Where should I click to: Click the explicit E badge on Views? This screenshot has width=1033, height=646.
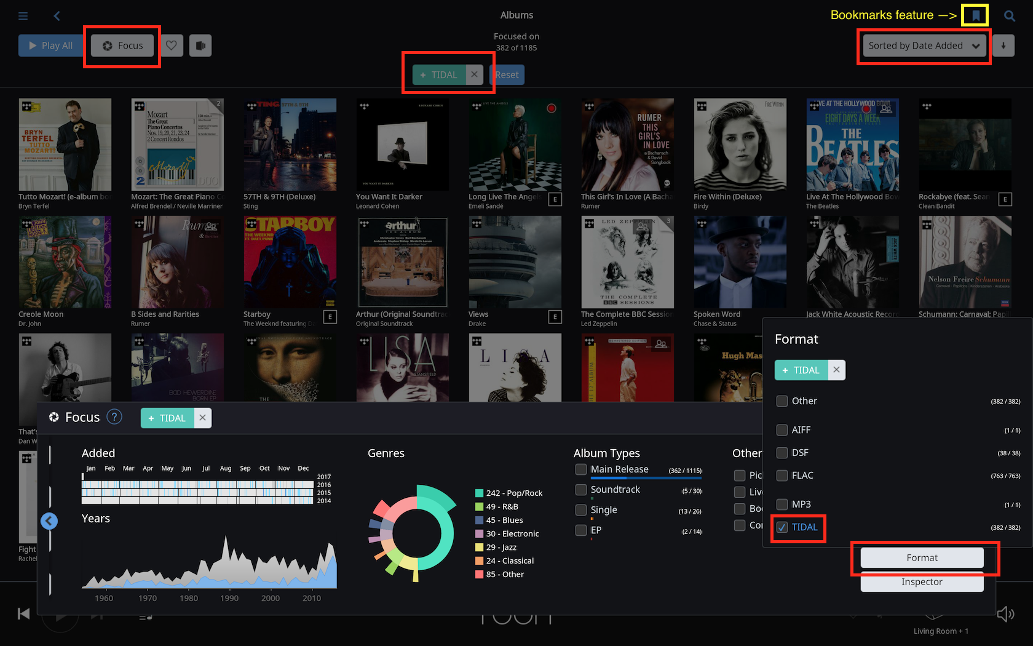pyautogui.click(x=555, y=317)
